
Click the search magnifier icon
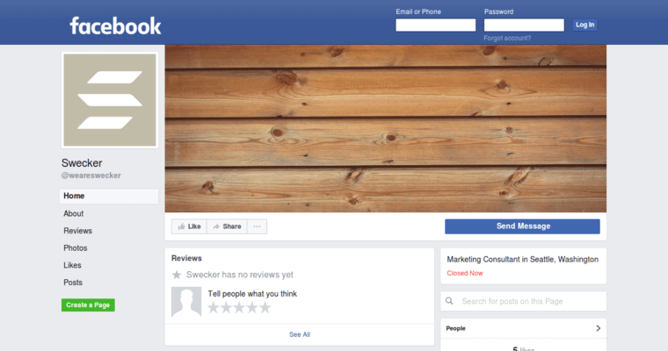[450, 301]
